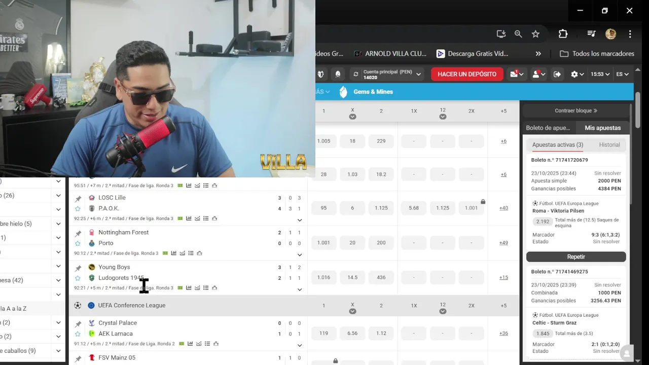Click the shield icon in site header
This screenshot has height=365, width=649.
point(320,74)
